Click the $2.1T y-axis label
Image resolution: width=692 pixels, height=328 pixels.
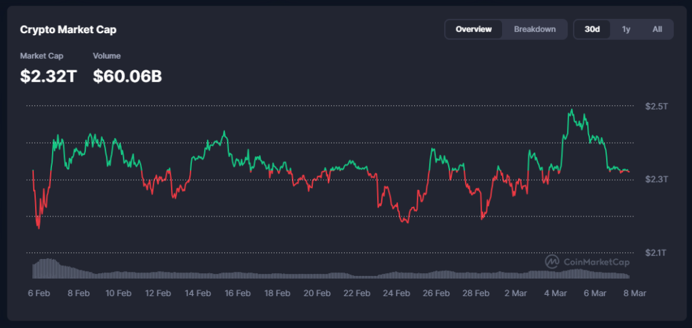click(656, 252)
